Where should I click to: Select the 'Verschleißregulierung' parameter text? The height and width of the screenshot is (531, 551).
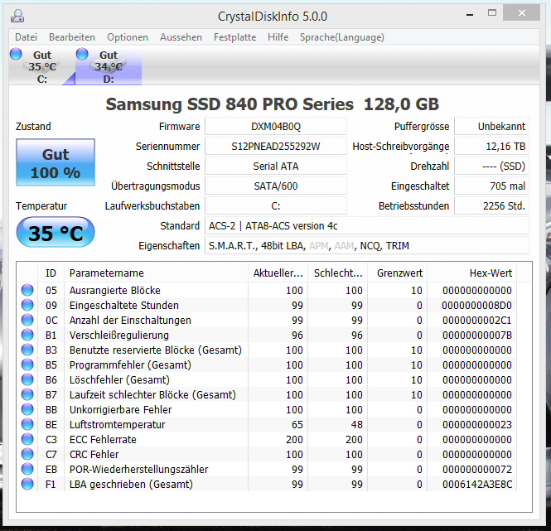click(119, 335)
